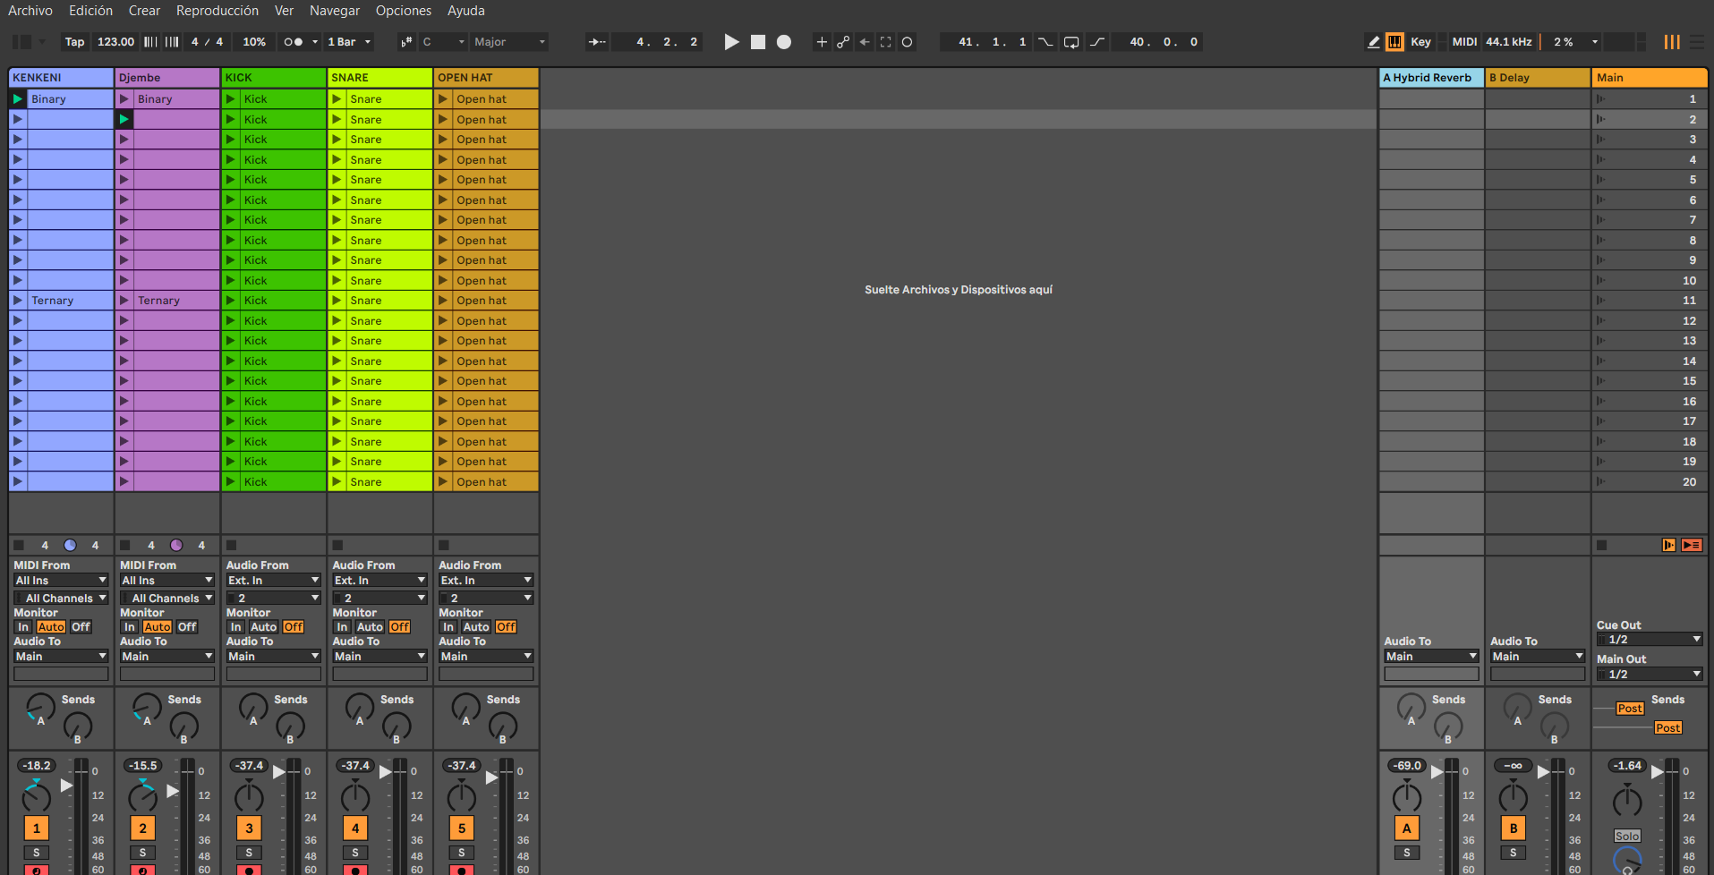Launch the Binary clip in KENKENI track
Viewport: 1714px width, 875px height.
[17, 99]
